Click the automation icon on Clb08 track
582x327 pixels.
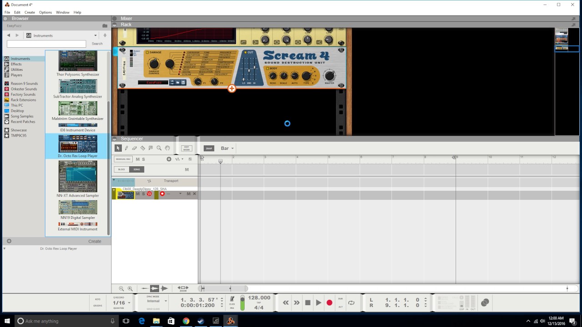149,194
